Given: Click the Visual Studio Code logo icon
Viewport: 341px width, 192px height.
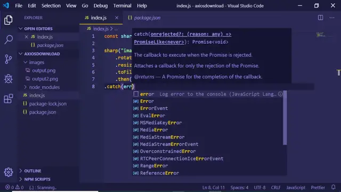Looking at the screenshot, I should [6, 5].
